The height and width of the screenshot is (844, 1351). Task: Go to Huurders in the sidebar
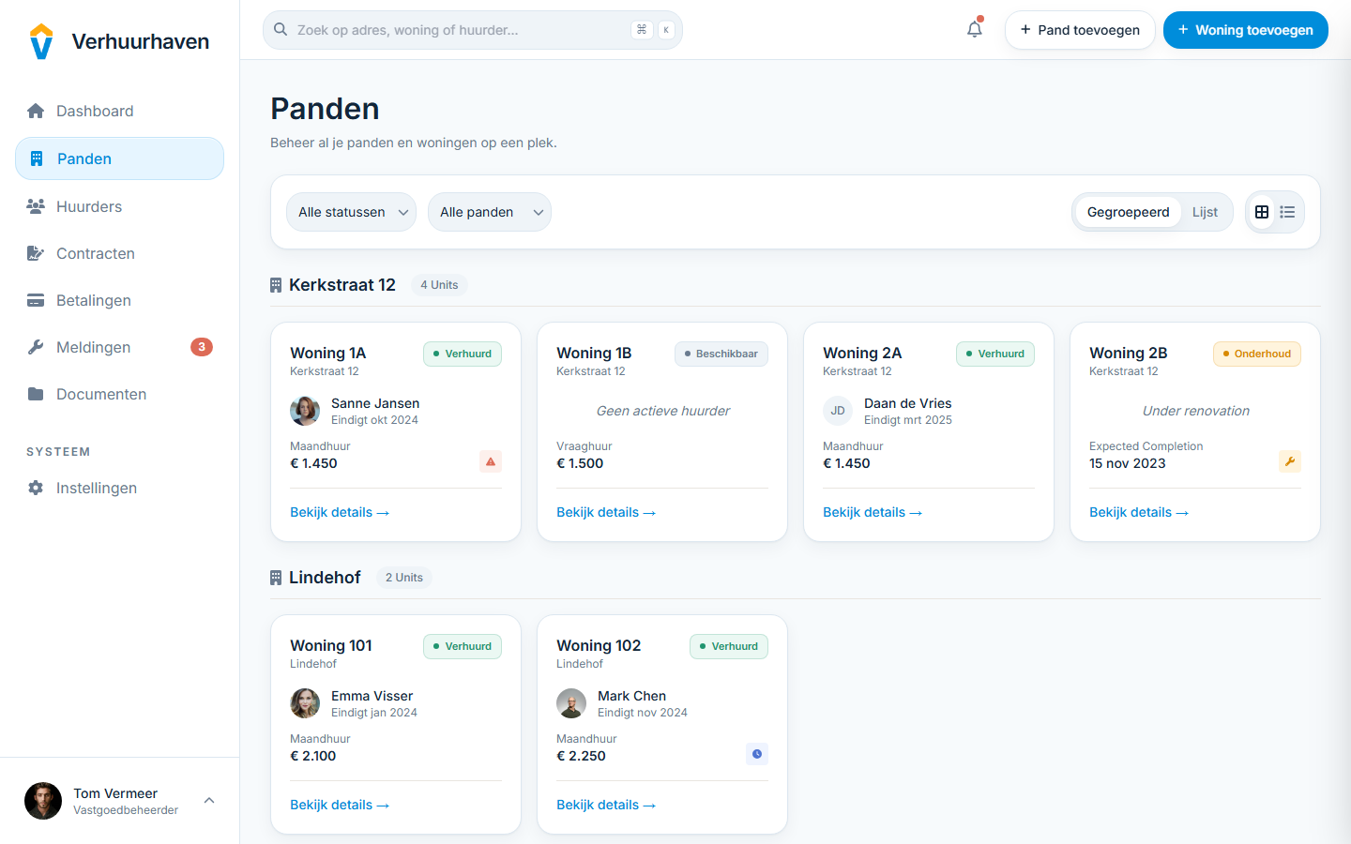coord(89,206)
